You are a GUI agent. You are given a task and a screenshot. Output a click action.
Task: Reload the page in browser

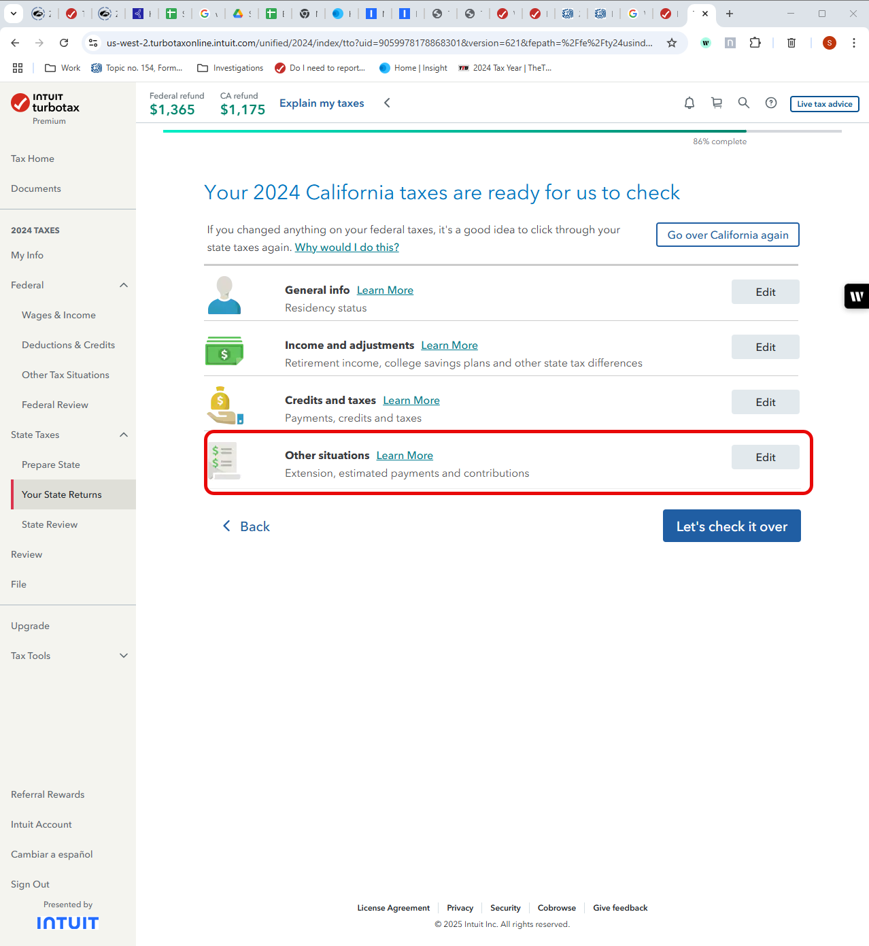[x=64, y=43]
